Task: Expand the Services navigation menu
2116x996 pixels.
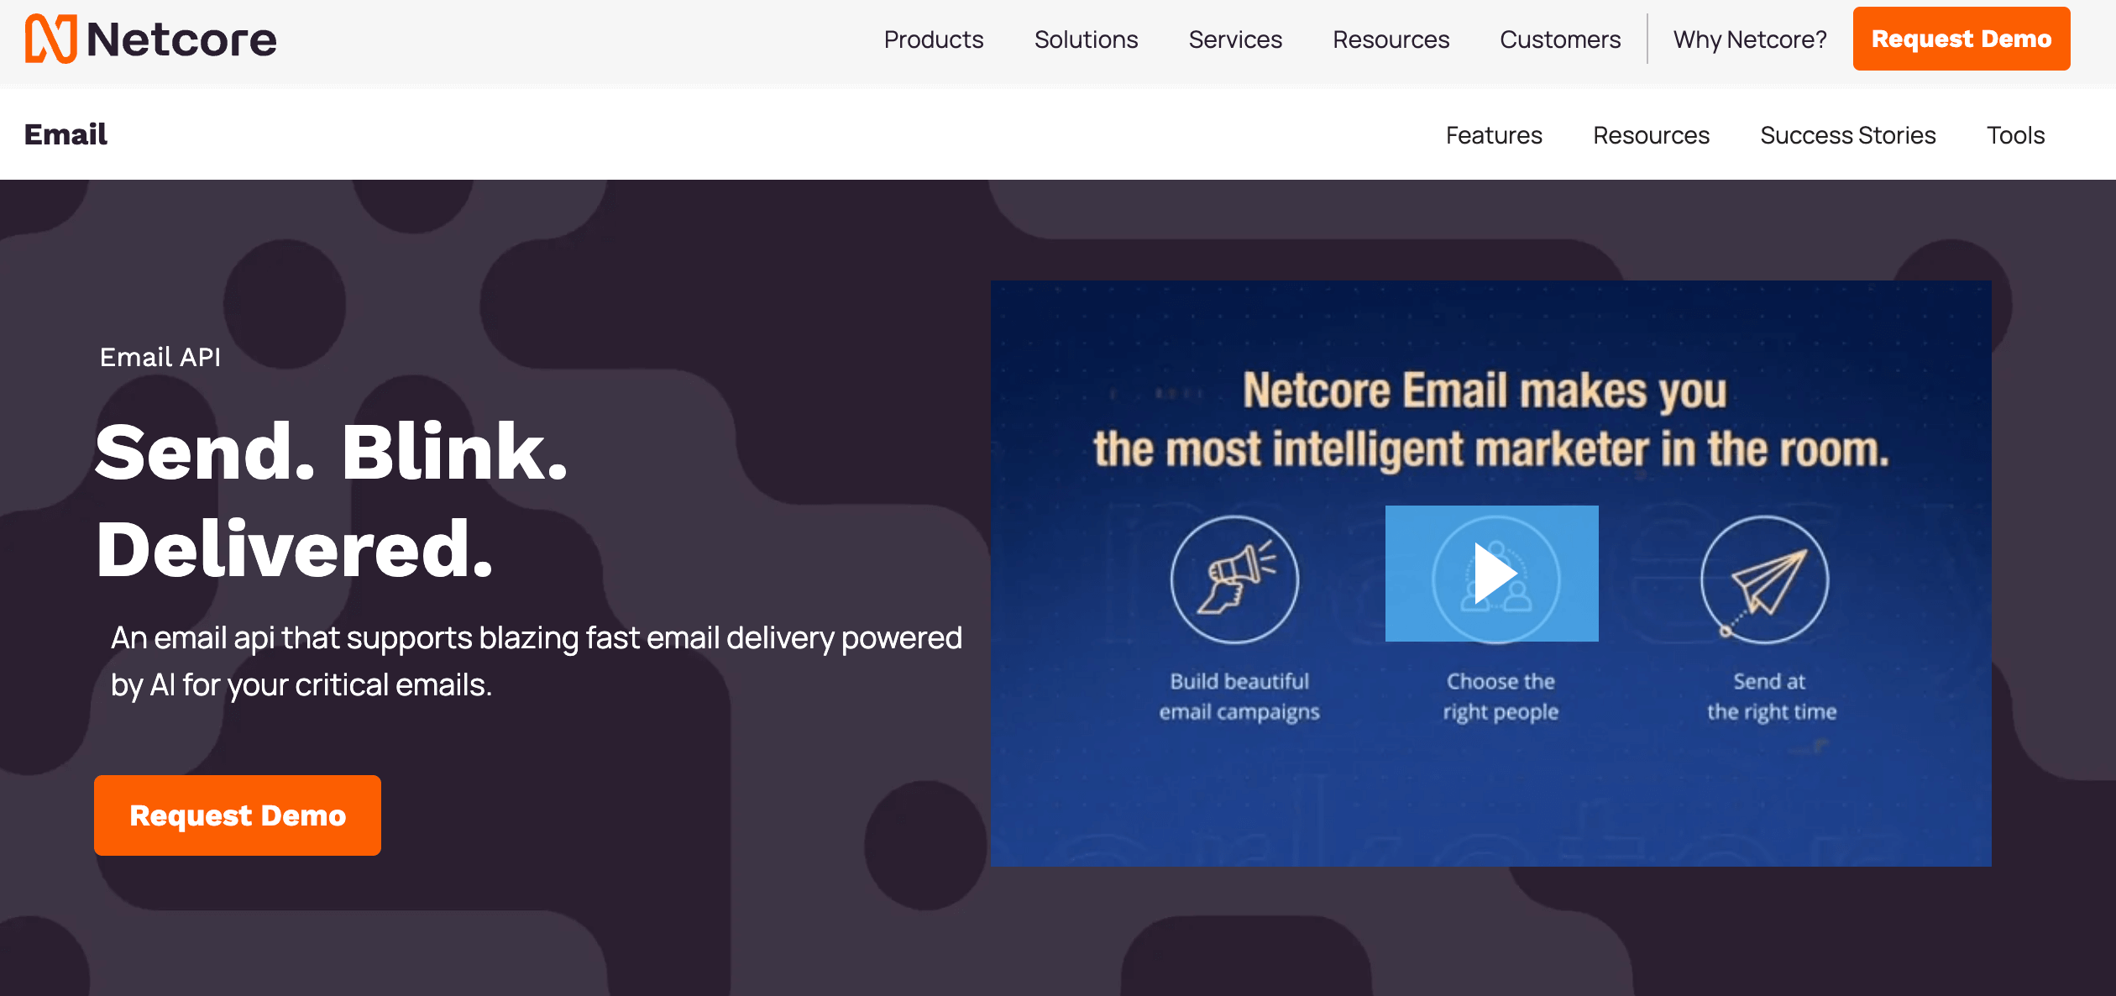Action: pos(1235,39)
